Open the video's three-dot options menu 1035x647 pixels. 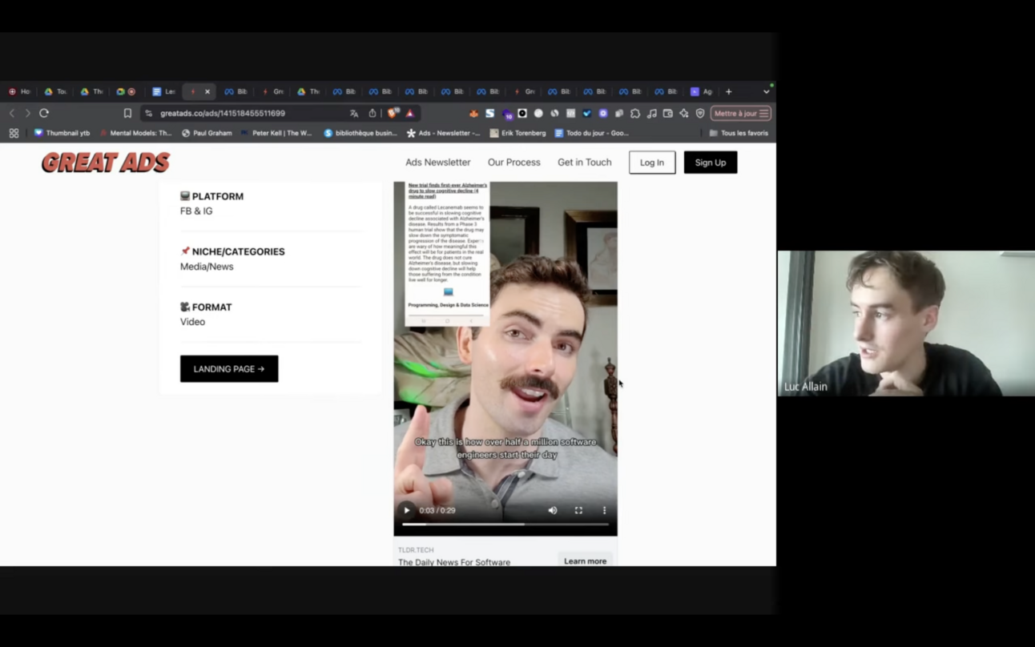point(604,510)
